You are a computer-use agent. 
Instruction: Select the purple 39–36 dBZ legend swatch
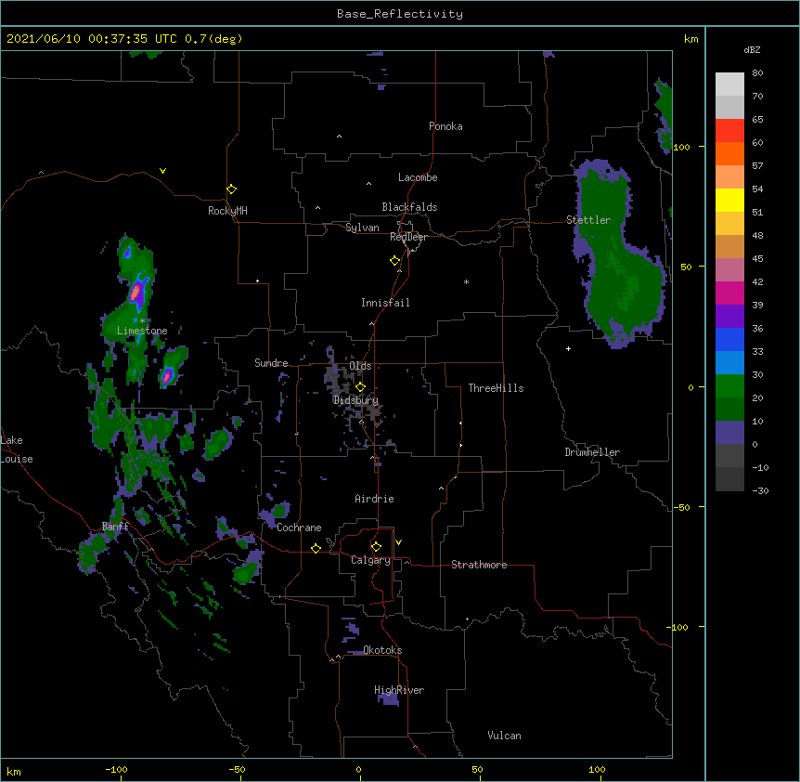tap(729, 317)
